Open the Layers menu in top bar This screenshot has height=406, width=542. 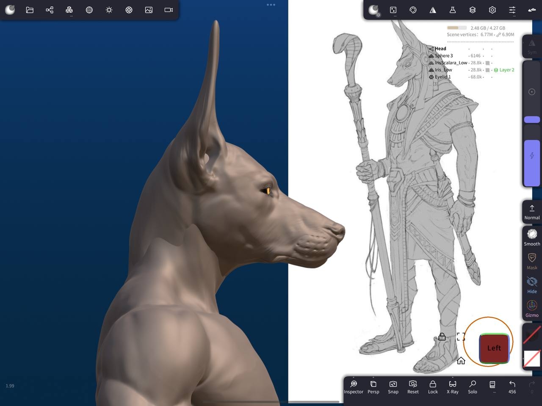[473, 10]
